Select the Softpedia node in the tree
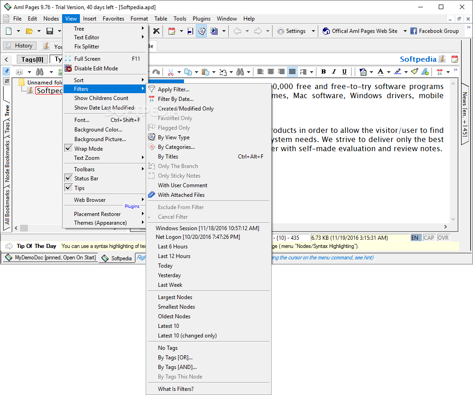 tap(49, 90)
